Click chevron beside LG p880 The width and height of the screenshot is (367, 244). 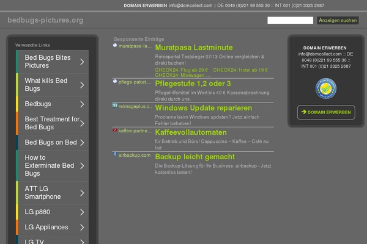coord(82,212)
